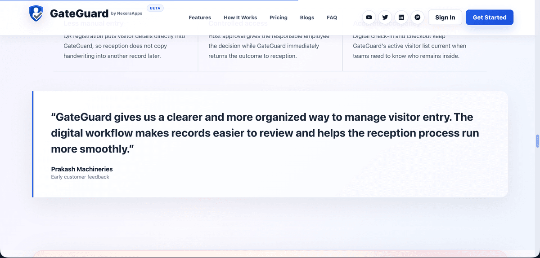Go to the Features nav item

click(200, 17)
